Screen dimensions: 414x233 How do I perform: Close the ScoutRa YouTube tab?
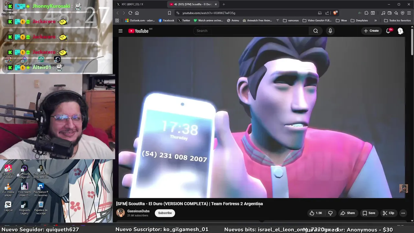click(216, 4)
